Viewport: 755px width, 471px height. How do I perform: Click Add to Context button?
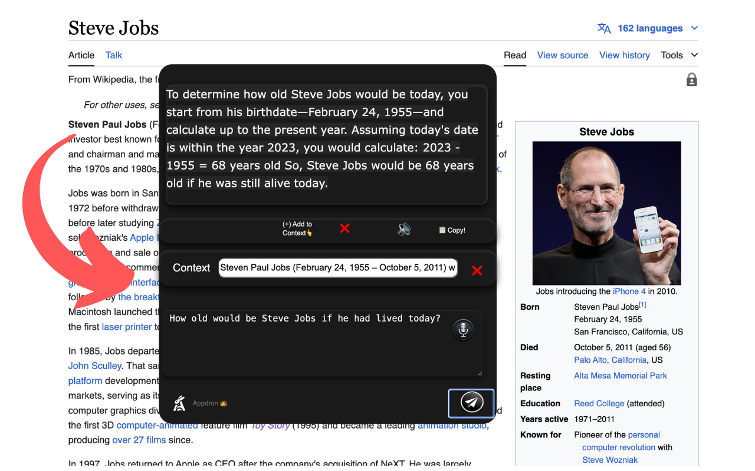(297, 228)
